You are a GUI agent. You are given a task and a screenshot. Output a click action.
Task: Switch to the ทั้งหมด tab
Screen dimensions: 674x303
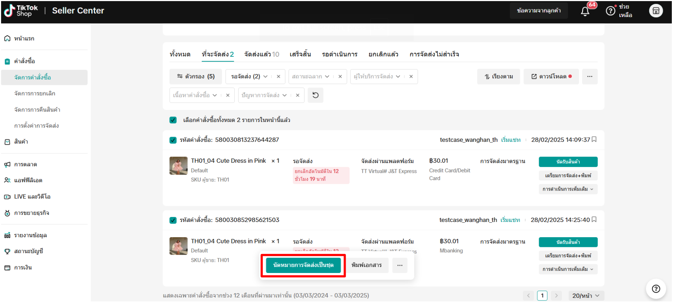point(180,54)
